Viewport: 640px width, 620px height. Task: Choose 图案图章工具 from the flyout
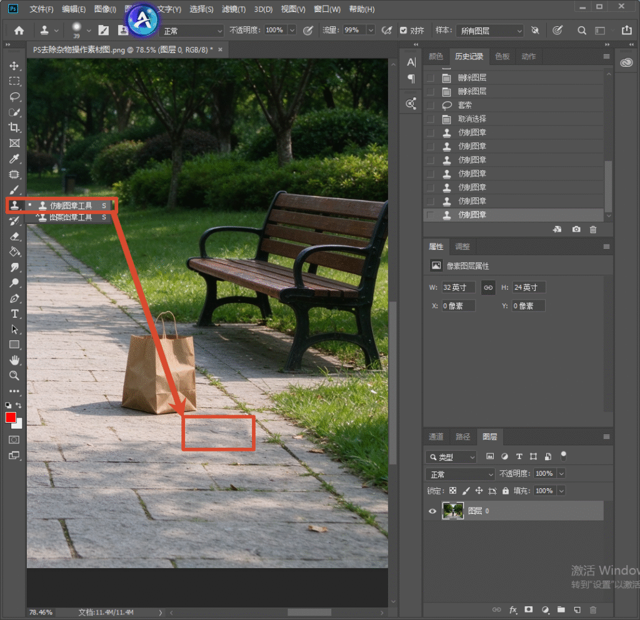pos(71,217)
